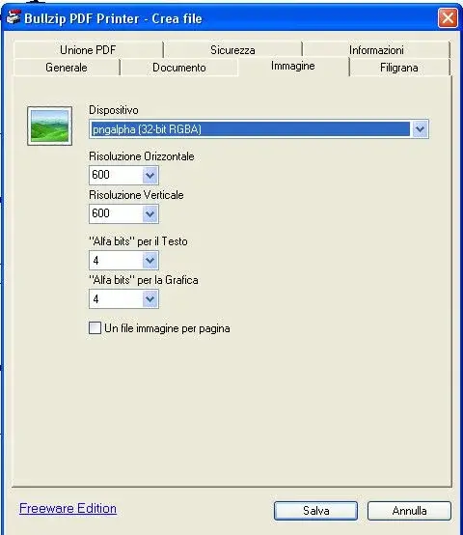Viewport: 463px width, 535px height.
Task: Enable Un file immagine per pagina checkbox
Action: point(95,328)
